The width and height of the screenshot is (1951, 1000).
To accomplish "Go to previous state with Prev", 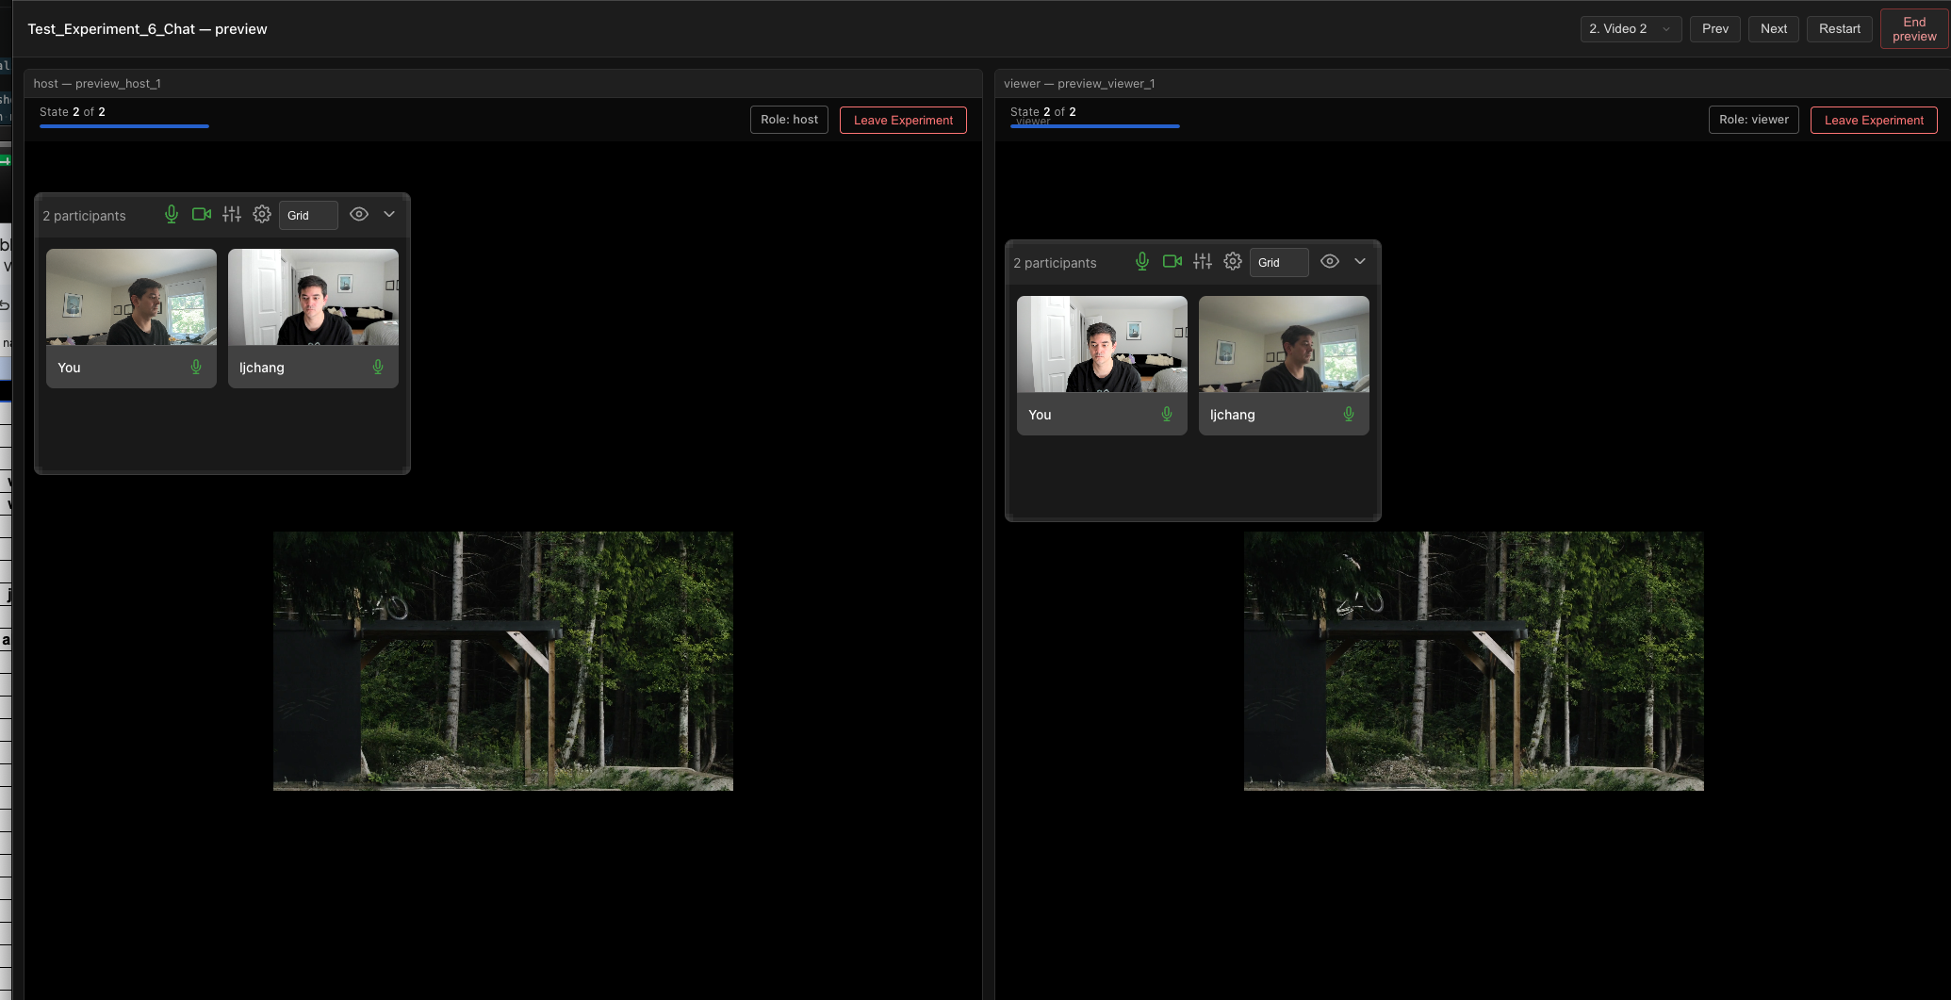I will 1715,28.
